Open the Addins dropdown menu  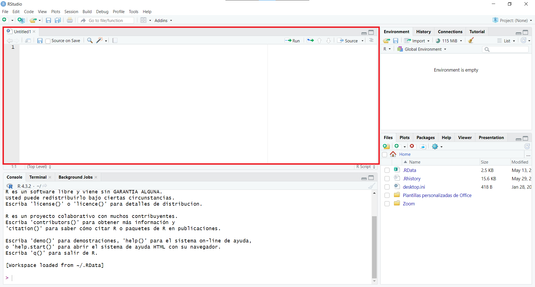[x=163, y=20]
